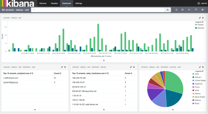Image resolution: width=208 pixels, height=114 pixels.
Task: Click the tallest green bar in chart
Action: (98, 38)
